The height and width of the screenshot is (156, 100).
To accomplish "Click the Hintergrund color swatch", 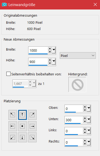I will coord(77,85).
